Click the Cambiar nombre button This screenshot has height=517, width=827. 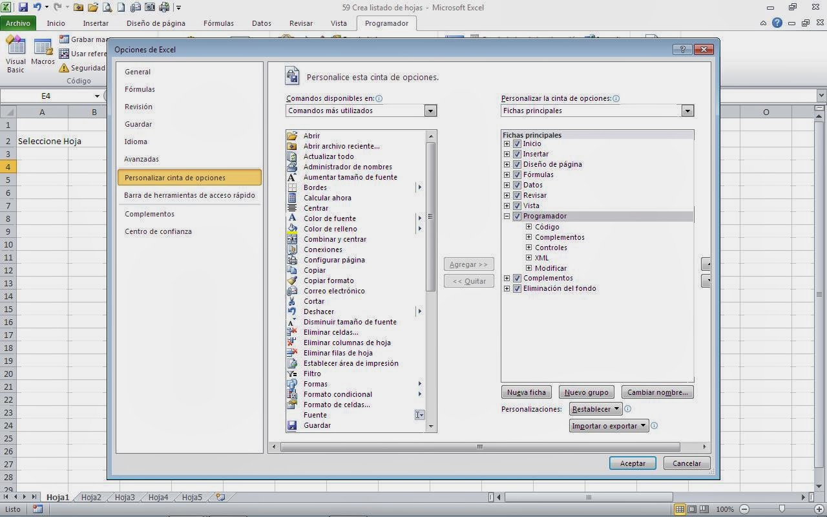point(658,392)
